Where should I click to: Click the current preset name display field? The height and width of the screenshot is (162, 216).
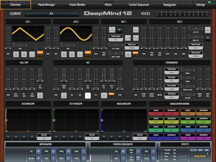pyautogui.click(x=51, y=14)
